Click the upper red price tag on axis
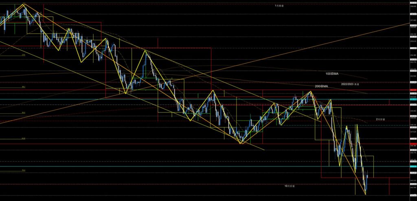417x201 pixels. tap(413, 90)
